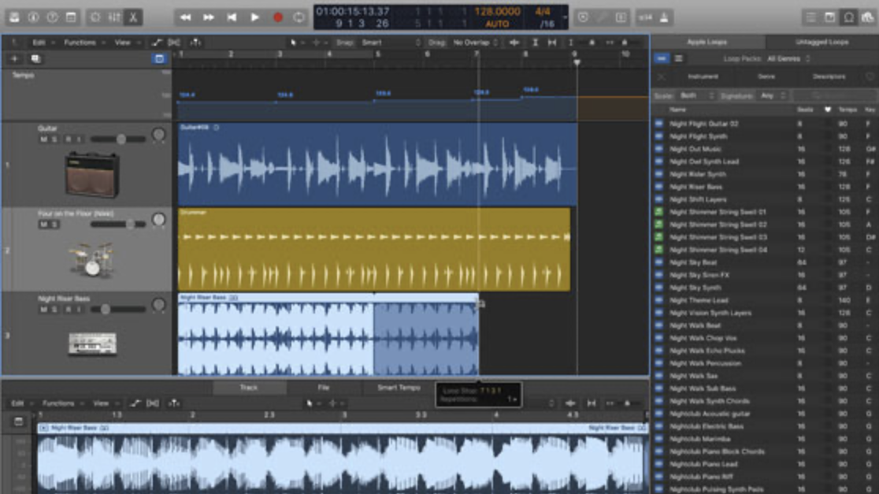Switch loop browser to column view
The image size is (879, 494).
point(678,58)
